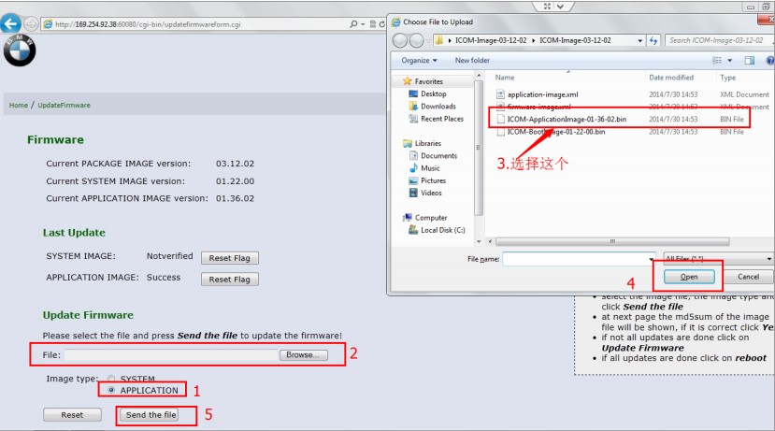Click New folder in dialog toolbar

click(472, 60)
